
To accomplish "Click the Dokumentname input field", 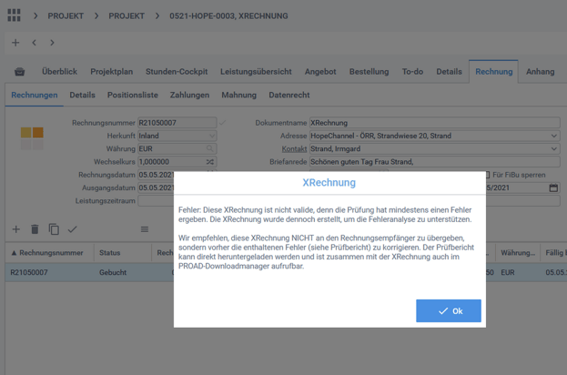I will (x=433, y=123).
